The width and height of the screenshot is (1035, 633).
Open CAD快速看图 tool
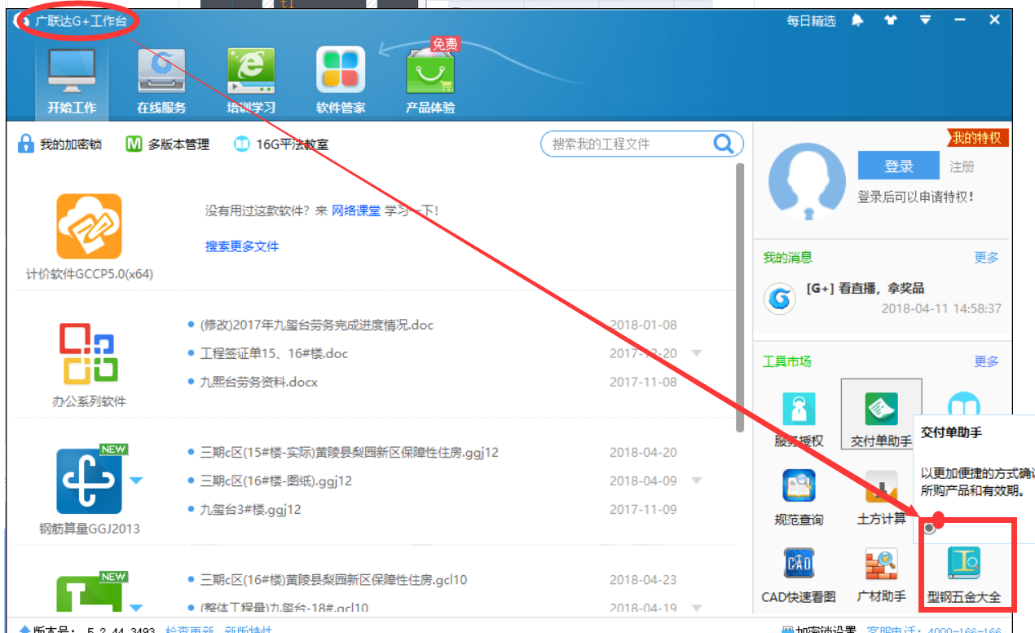(799, 575)
